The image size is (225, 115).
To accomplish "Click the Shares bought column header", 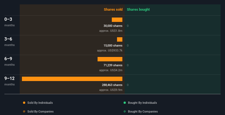I will pyautogui.click(x=138, y=10).
